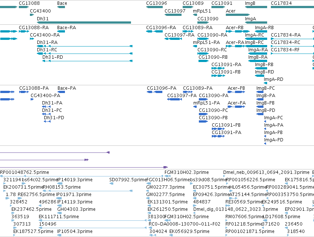Image resolution: width=314 pixels, height=237 pixels.
Task: Open the ImgA gene label
Action: click(x=250, y=18)
